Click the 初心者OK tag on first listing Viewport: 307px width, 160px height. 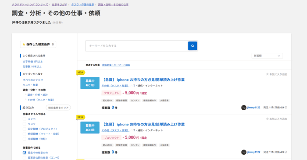107,101
